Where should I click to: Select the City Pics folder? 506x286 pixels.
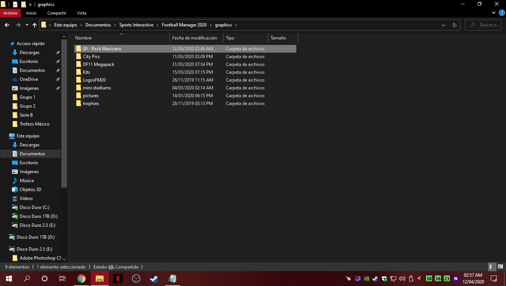click(185, 57)
